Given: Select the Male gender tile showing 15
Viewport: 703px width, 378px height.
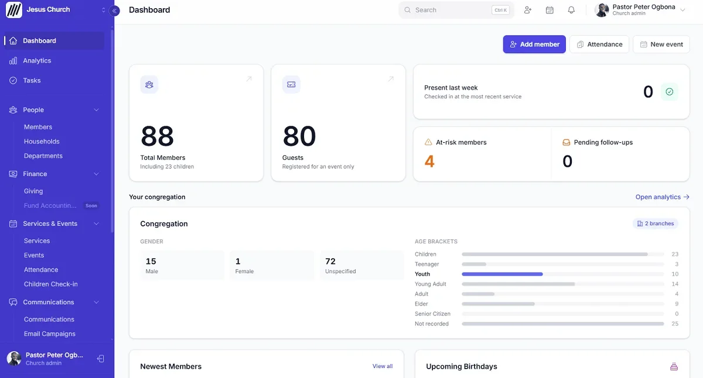Looking at the screenshot, I should 182,266.
